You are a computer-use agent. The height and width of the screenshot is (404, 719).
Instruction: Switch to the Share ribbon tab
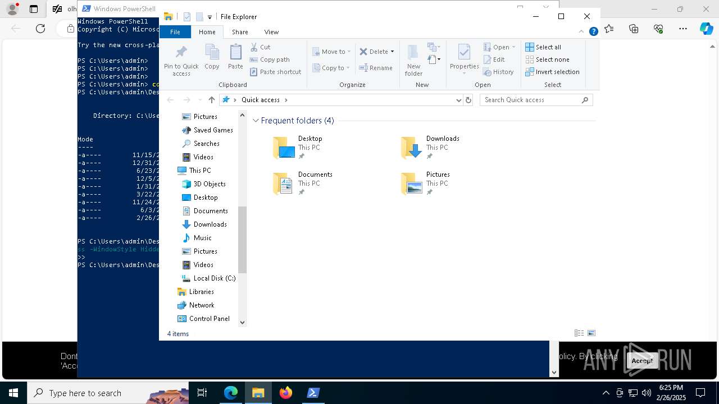coord(240,32)
